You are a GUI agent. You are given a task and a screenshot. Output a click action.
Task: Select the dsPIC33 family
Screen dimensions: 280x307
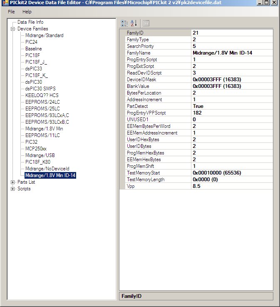tap(33, 69)
